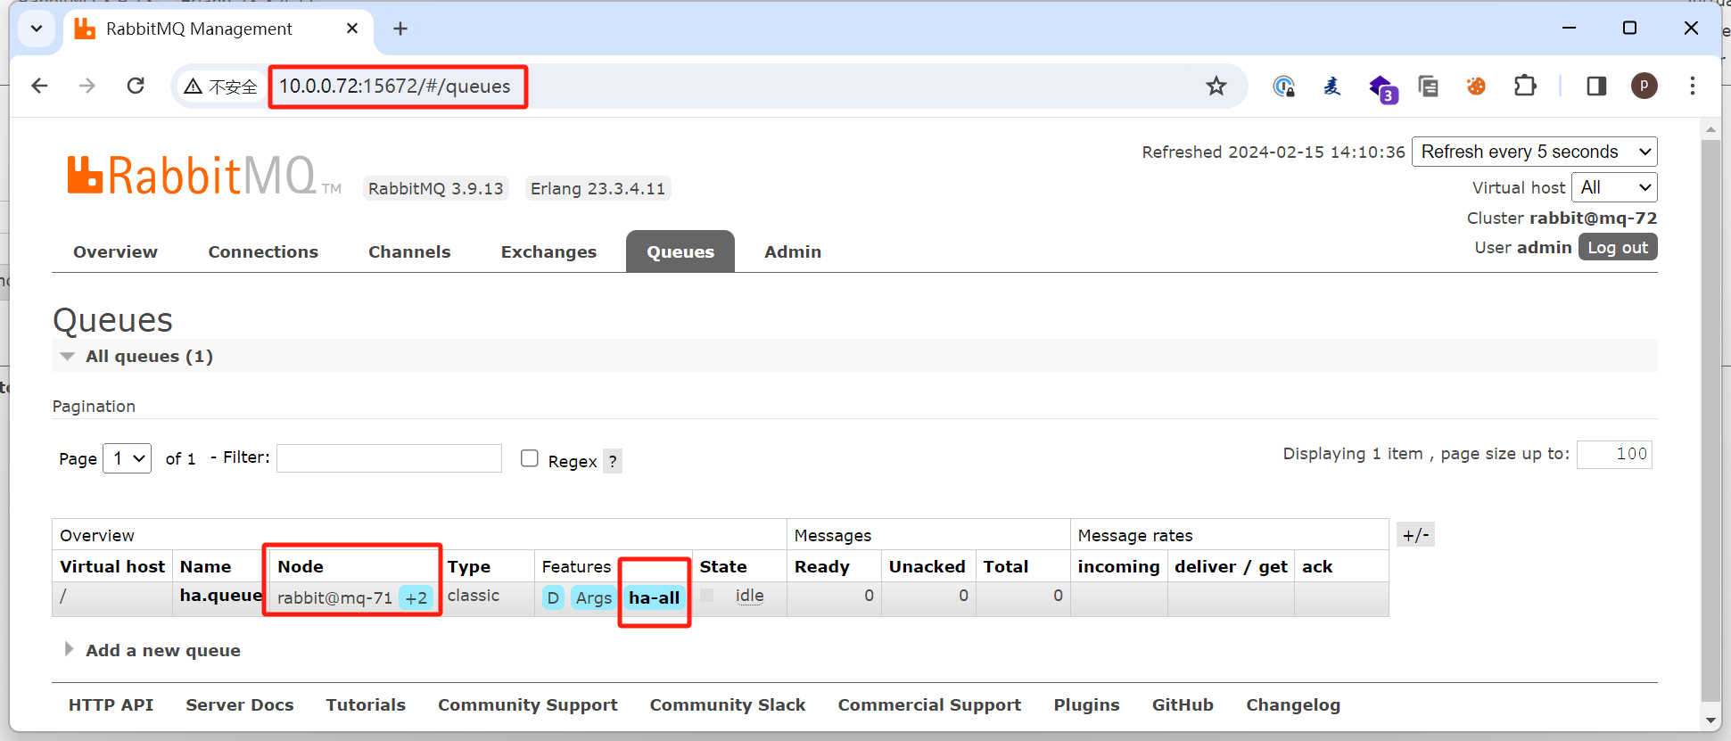Click the blue shield extension icon
Image resolution: width=1731 pixels, height=741 pixels.
(x=1283, y=86)
